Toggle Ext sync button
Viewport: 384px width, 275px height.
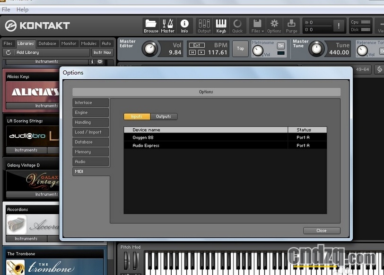click(197, 45)
